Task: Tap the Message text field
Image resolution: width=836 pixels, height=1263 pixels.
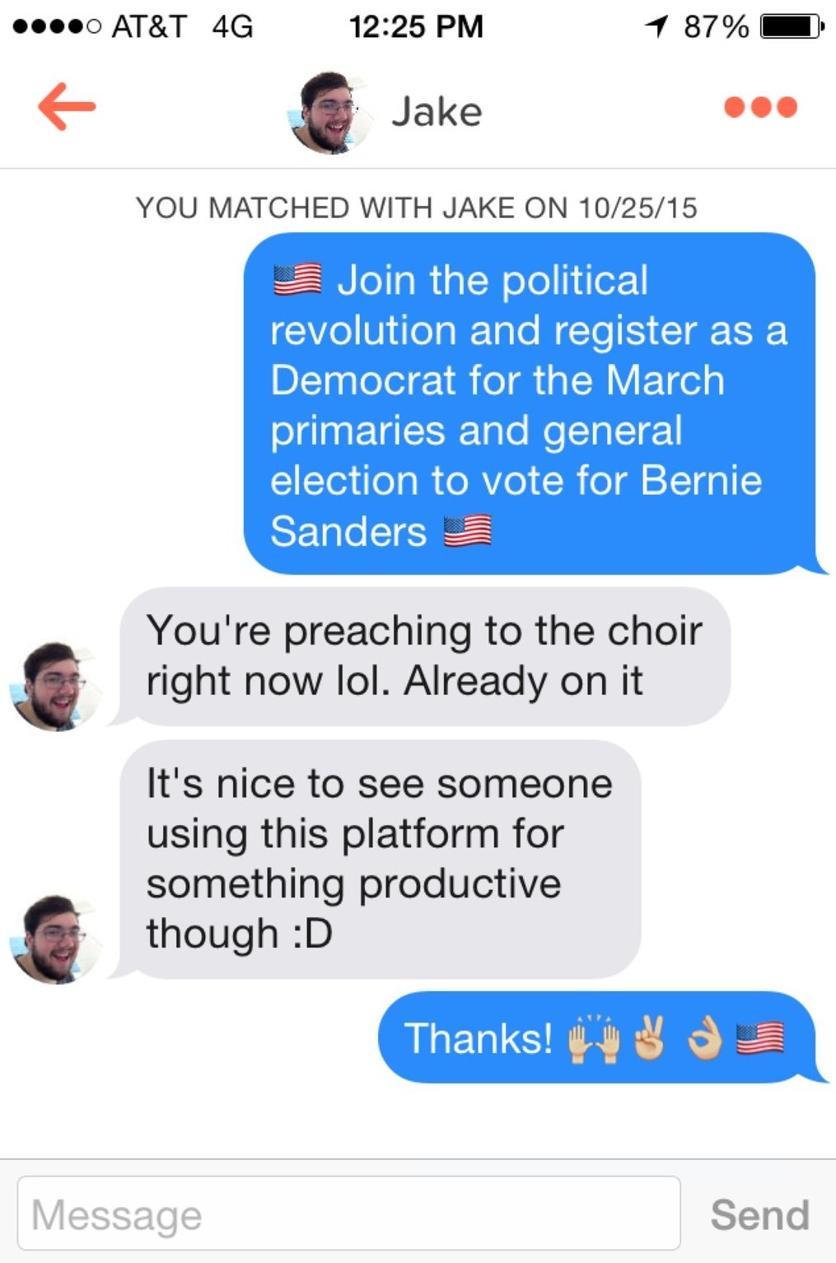Action: click(348, 1214)
